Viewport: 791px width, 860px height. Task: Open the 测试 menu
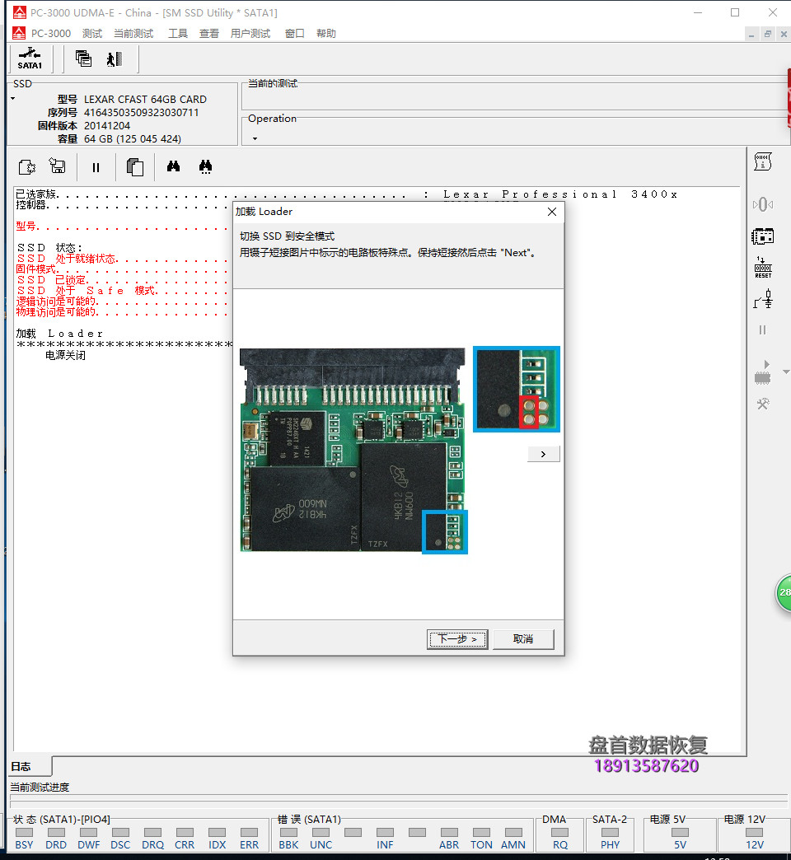pyautogui.click(x=92, y=34)
